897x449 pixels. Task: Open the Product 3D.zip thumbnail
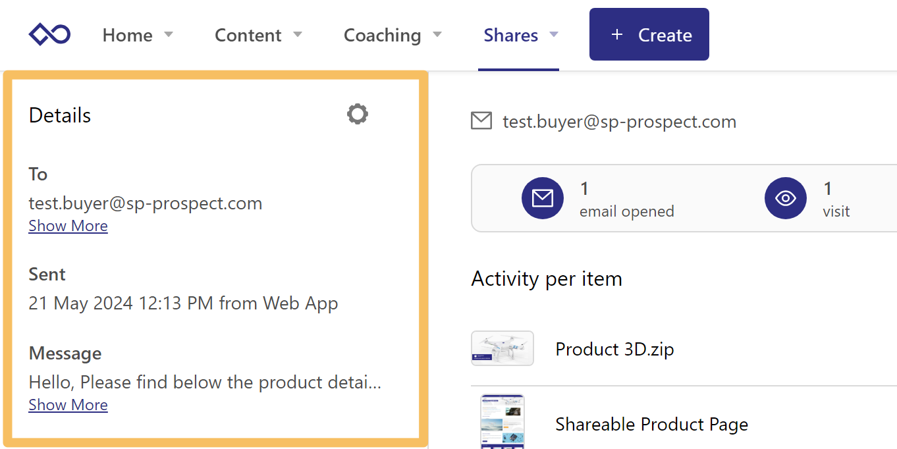point(503,348)
